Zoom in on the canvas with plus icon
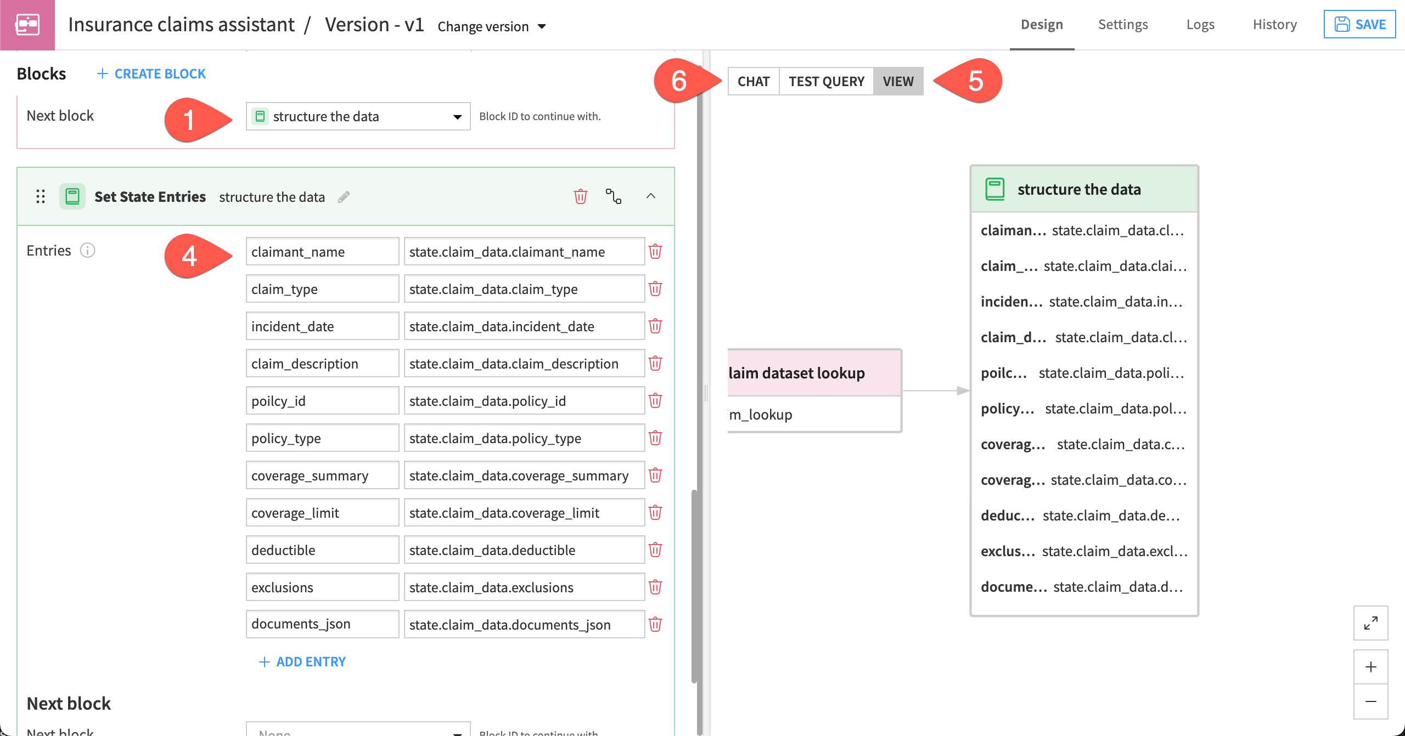1405x736 pixels. point(1370,667)
